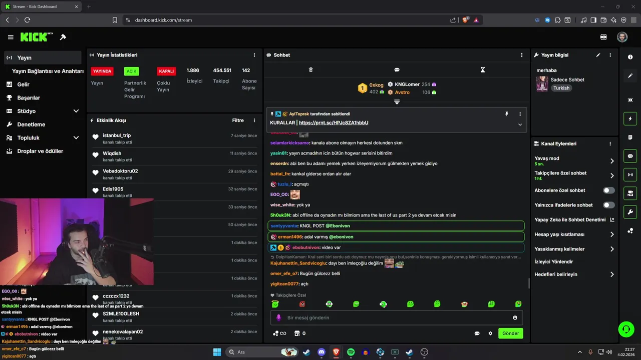
Task: Open Discord from the taskbar
Action: 322,352
